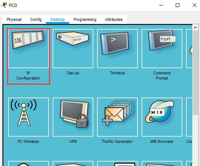Click the PC0 title bar icon
200x166 pixels.
click(x=4, y=5)
